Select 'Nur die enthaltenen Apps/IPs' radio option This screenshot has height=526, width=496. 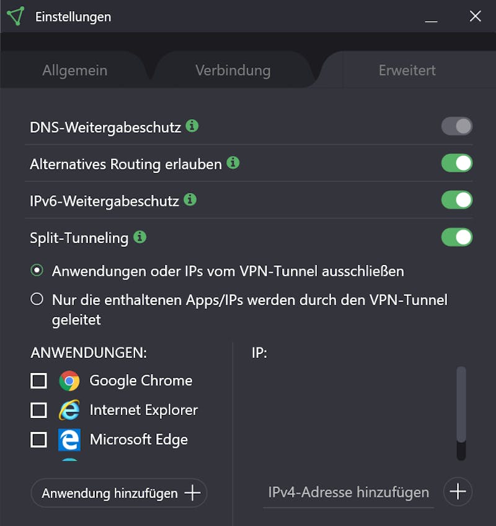point(37,300)
